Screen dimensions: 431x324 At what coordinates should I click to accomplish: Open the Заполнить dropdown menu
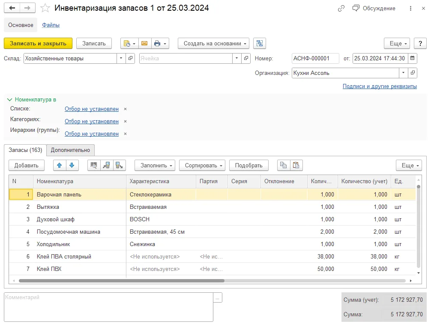(155, 165)
